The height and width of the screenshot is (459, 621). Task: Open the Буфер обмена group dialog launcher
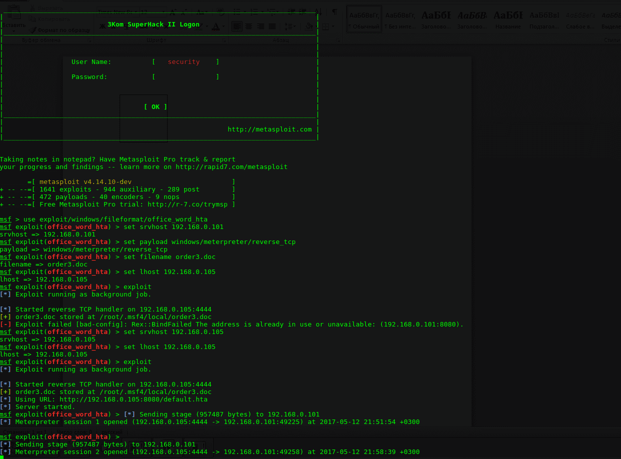[x=90, y=40]
